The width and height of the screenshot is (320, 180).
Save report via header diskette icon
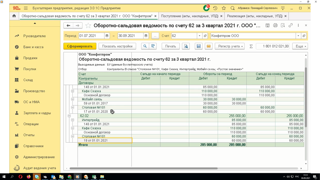(267, 25)
